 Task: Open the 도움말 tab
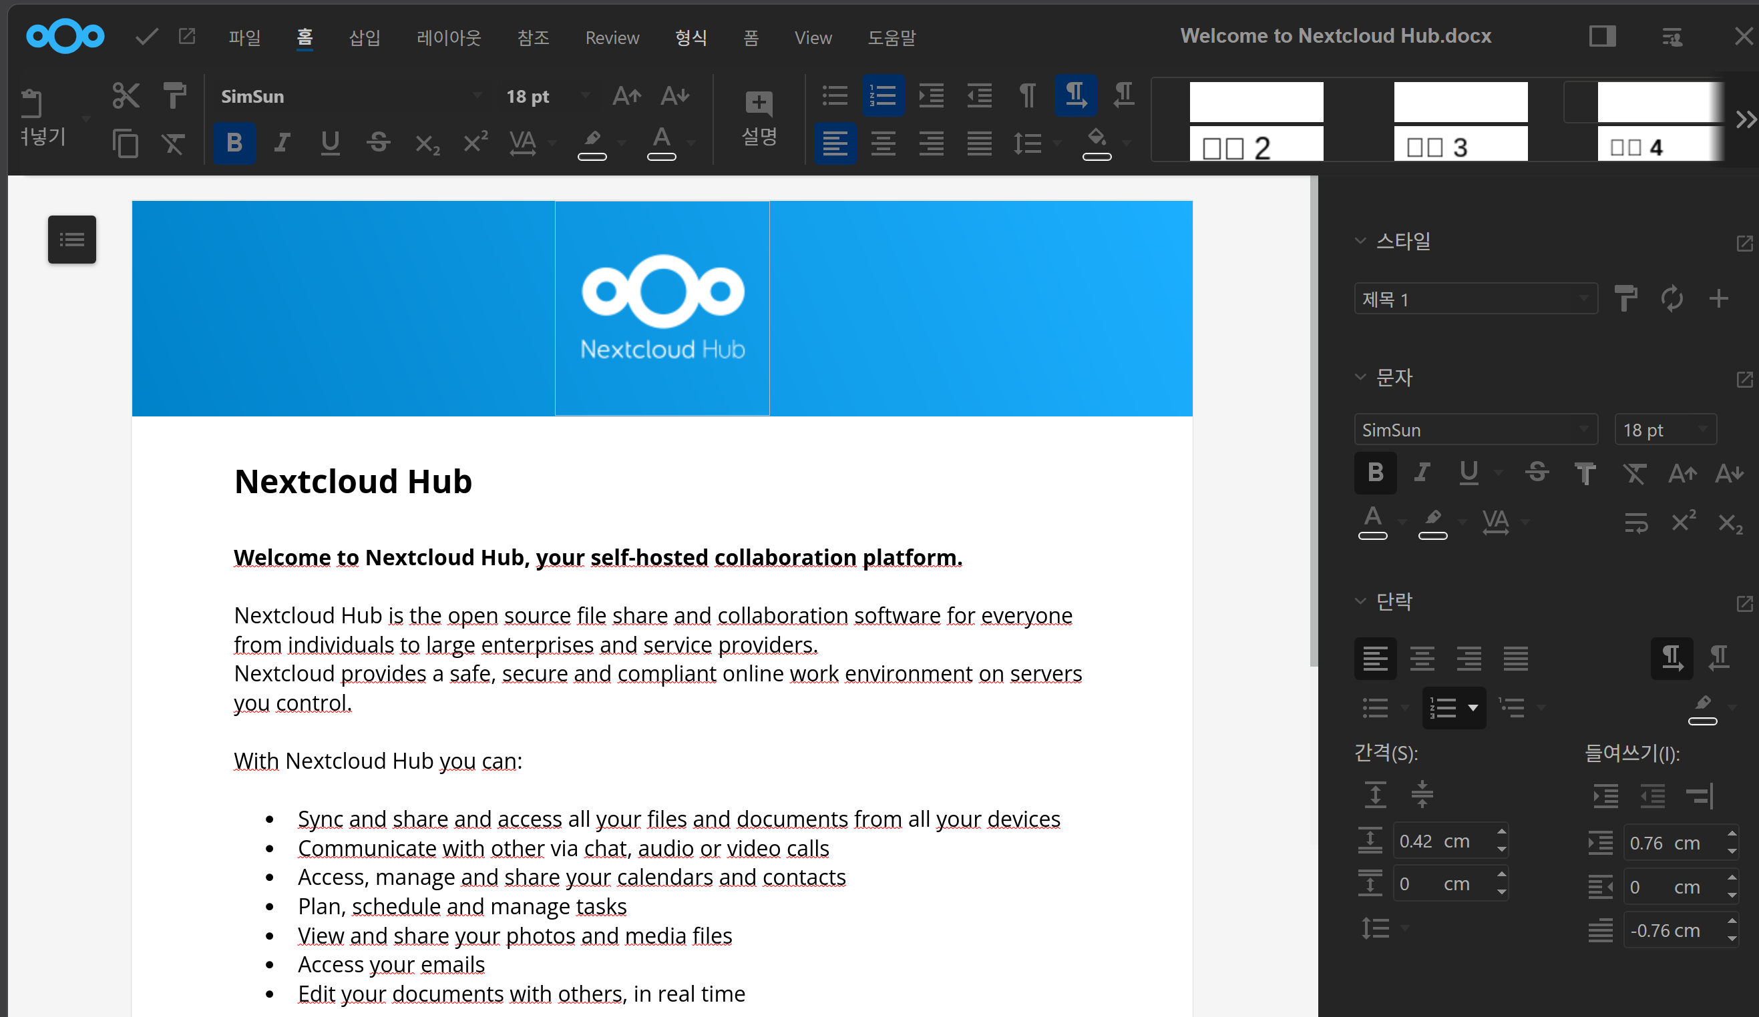click(x=892, y=37)
